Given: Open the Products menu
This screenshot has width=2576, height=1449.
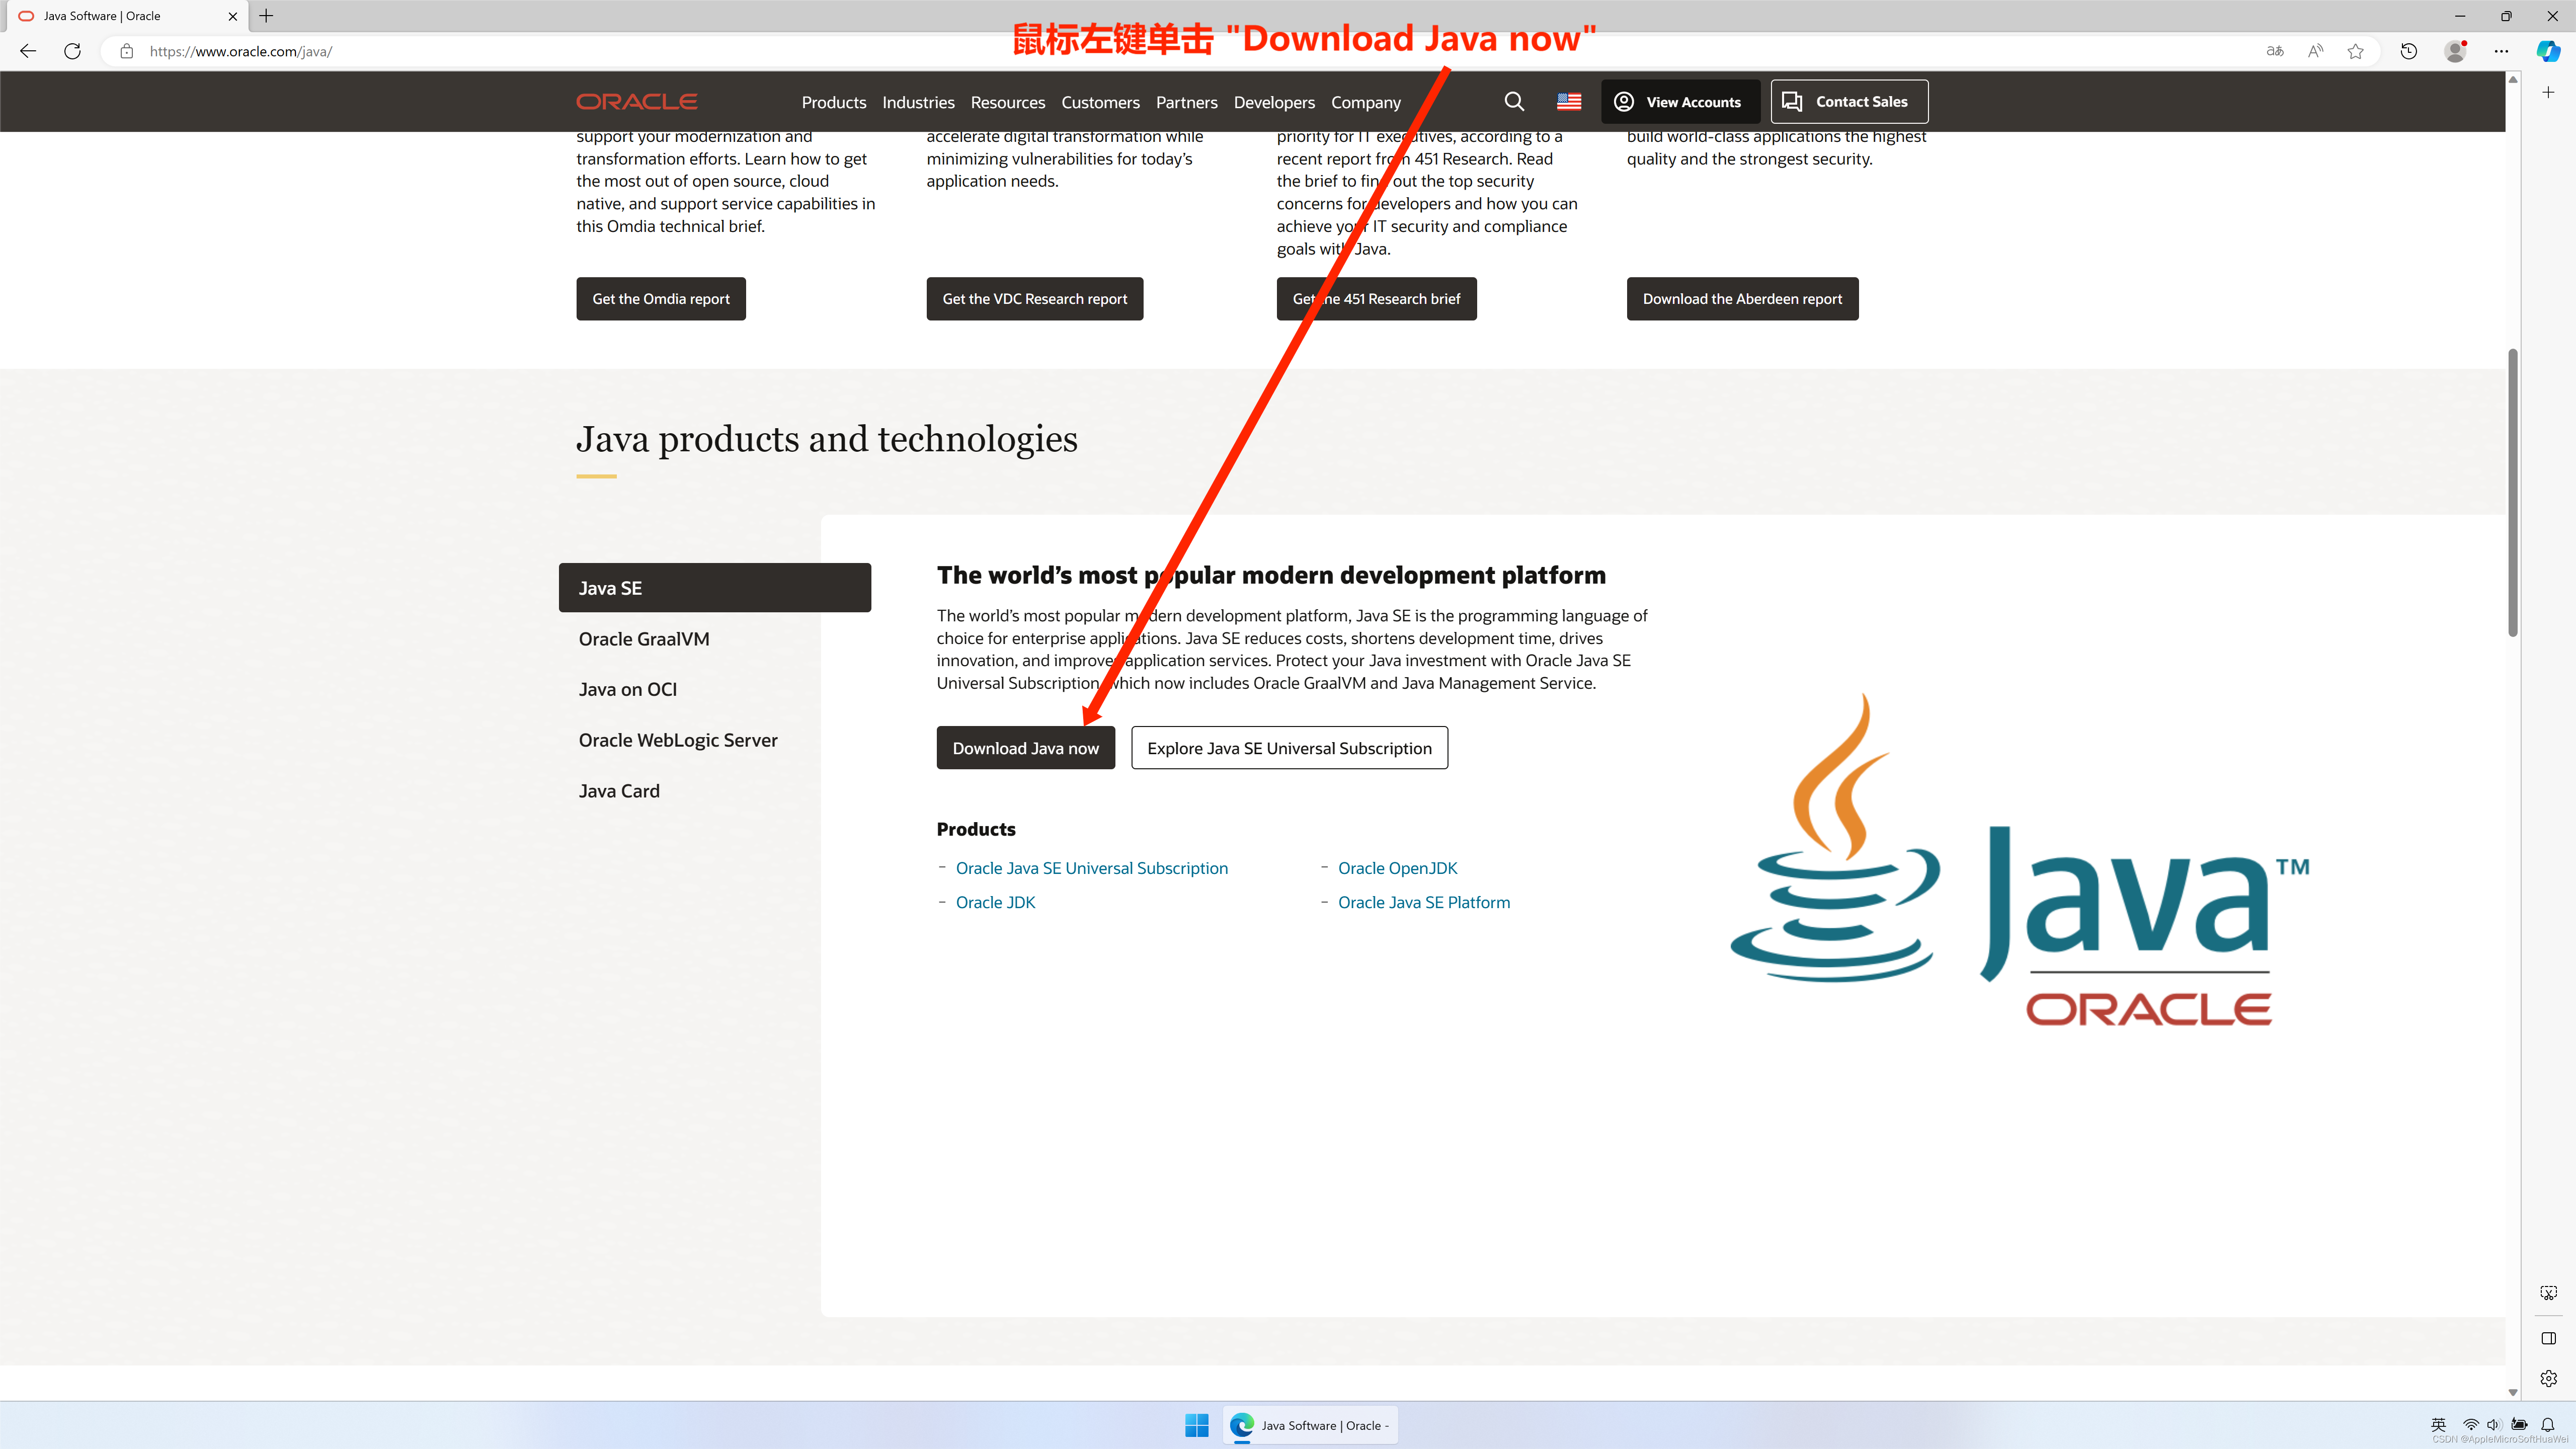Looking at the screenshot, I should [x=833, y=102].
